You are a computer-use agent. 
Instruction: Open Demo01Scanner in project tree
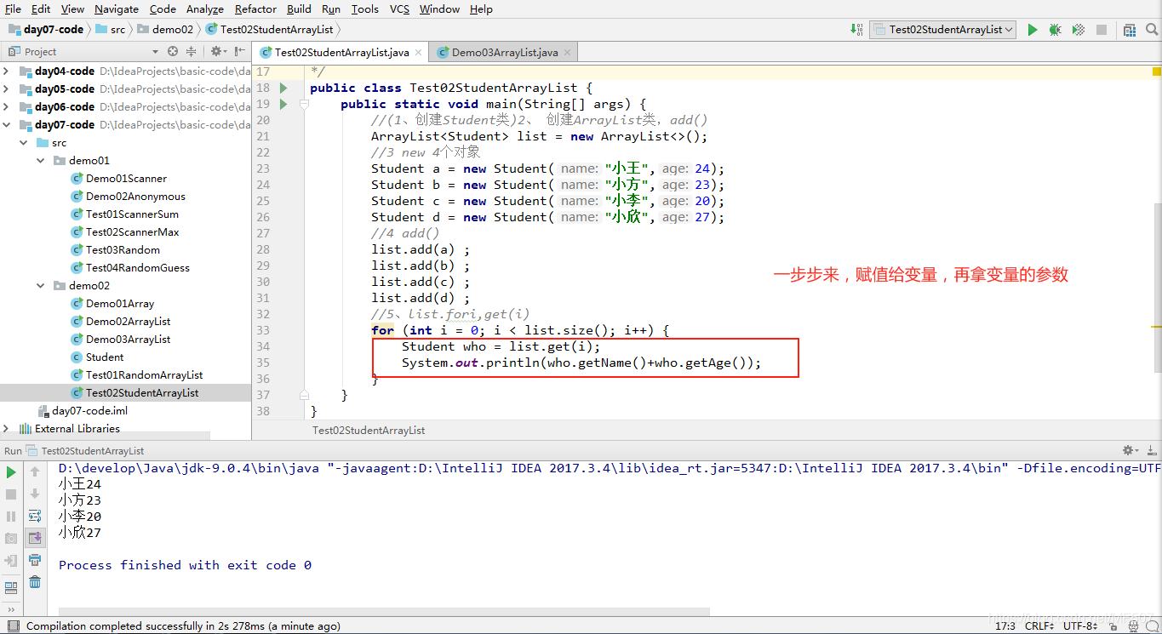(x=126, y=179)
